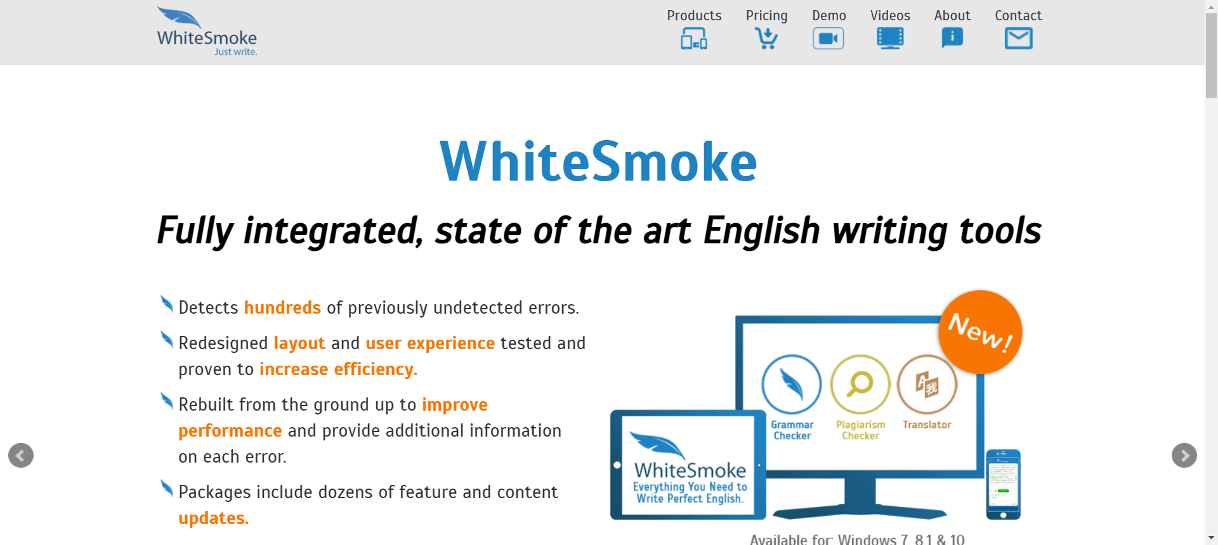This screenshot has width=1218, height=545.
Task: Click feather bullet beside 'Rebuilt from the ground'
Action: (x=167, y=401)
